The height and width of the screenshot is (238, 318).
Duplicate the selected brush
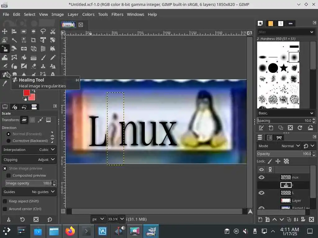[x=281, y=128]
